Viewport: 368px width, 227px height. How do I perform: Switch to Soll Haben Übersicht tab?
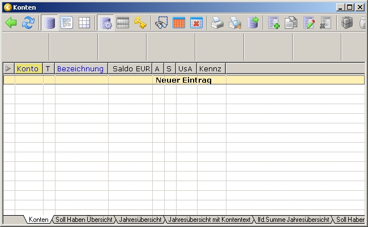84,220
